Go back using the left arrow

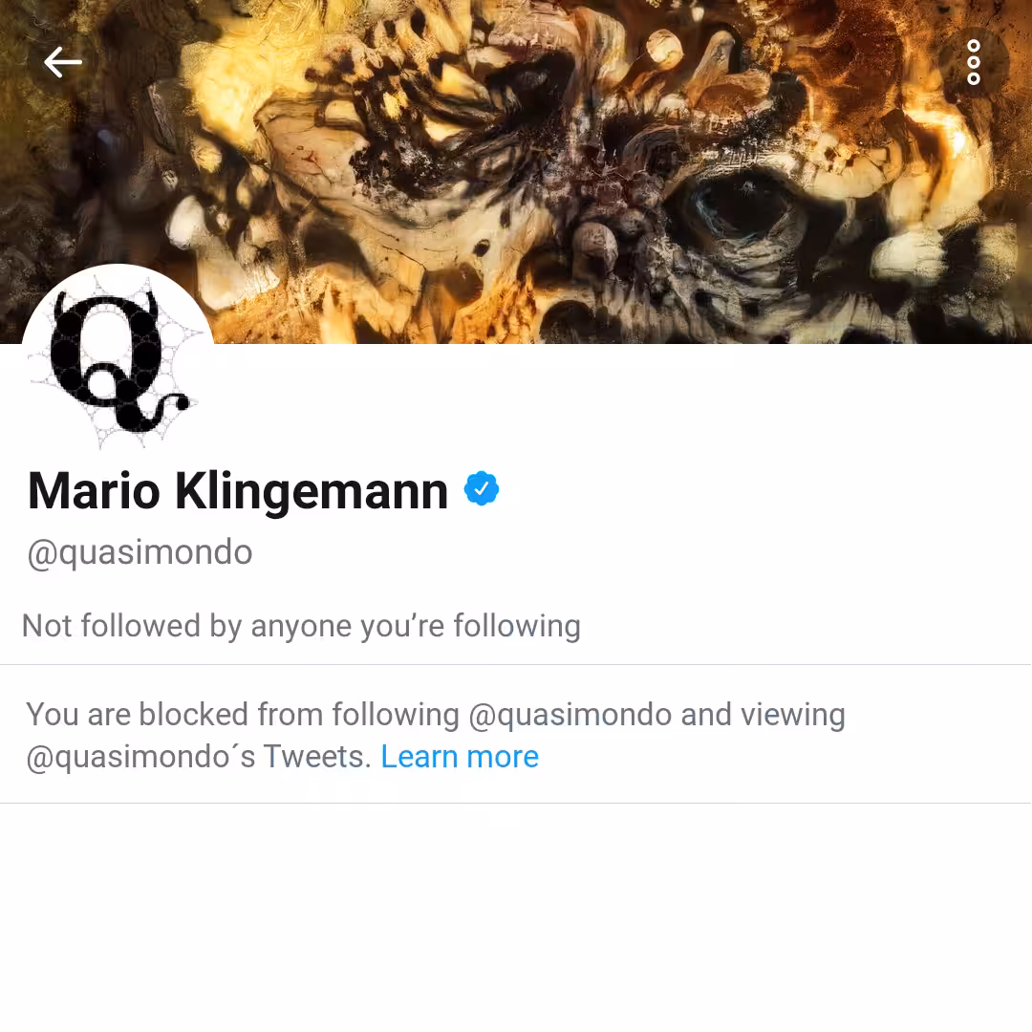[62, 62]
